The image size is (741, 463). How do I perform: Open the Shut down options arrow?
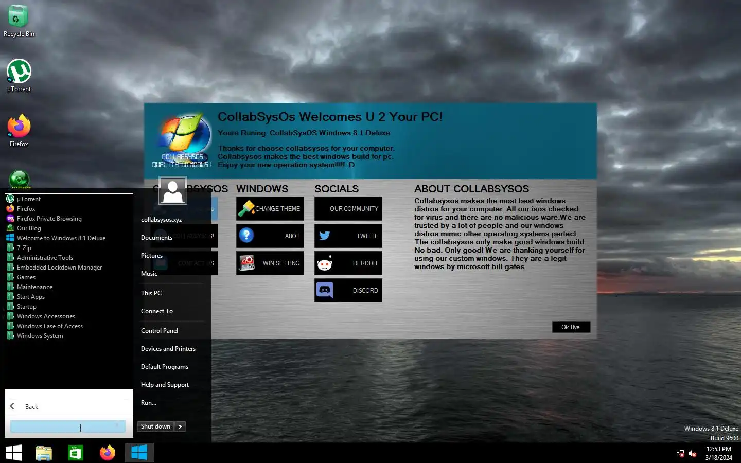click(x=180, y=426)
